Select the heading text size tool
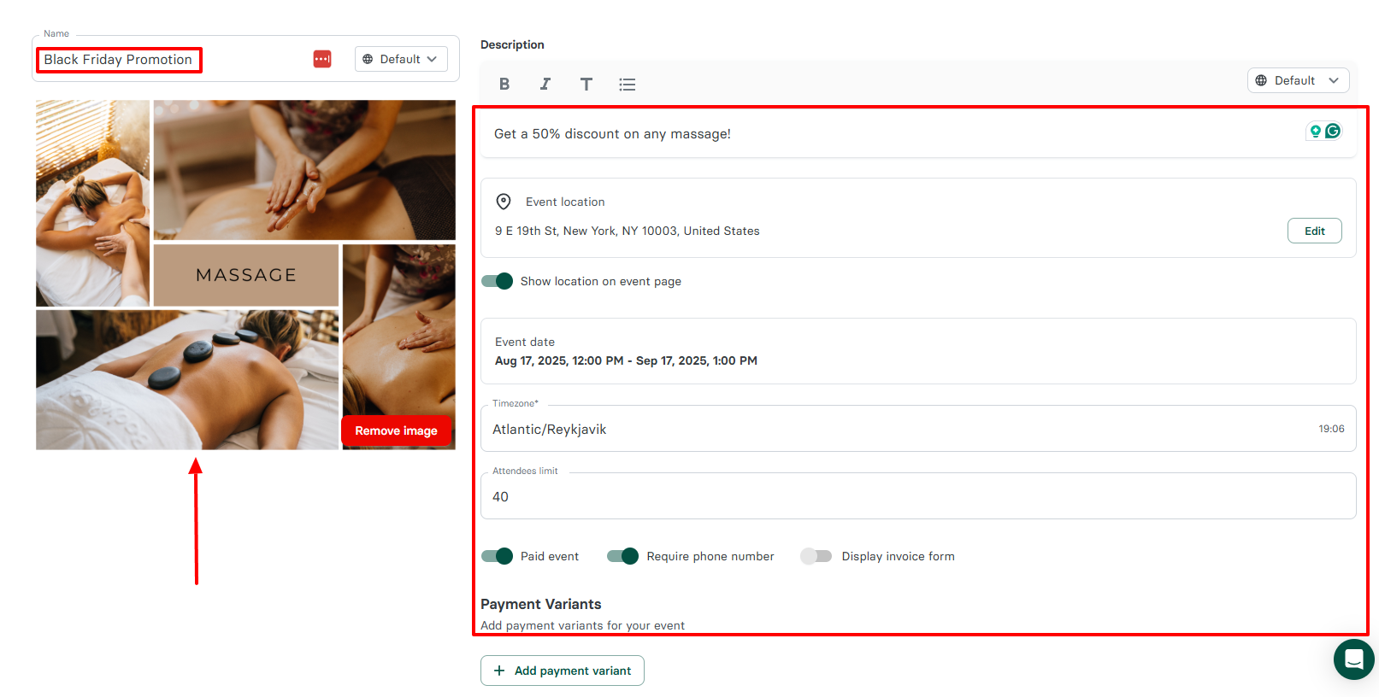 pyautogui.click(x=586, y=84)
